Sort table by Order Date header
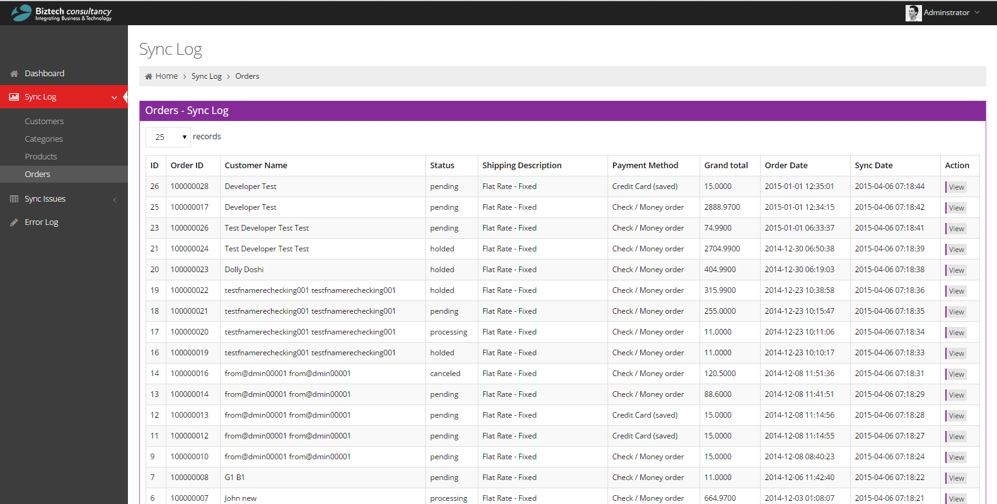 786,165
